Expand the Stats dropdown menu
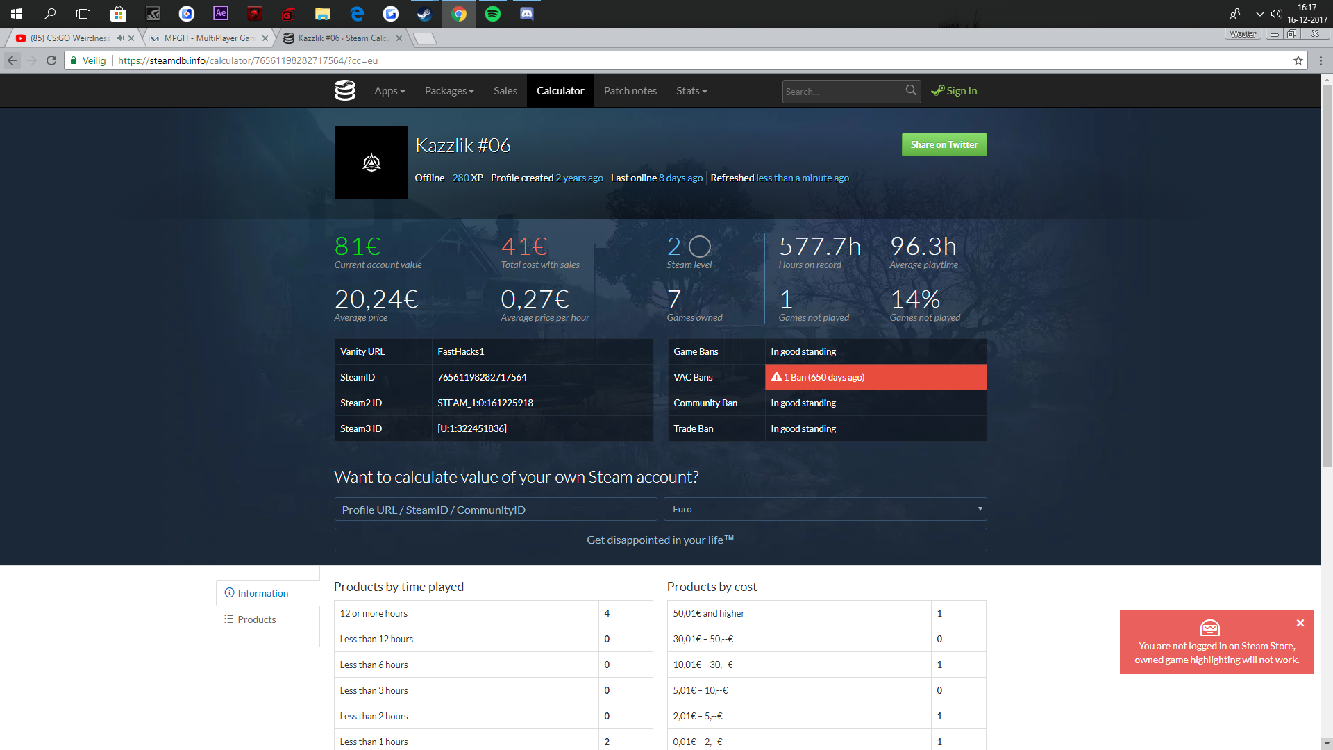1333x750 pixels. pyautogui.click(x=691, y=91)
